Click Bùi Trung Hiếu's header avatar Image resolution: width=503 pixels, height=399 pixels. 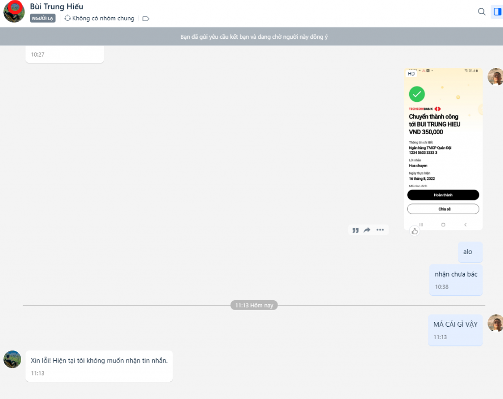pyautogui.click(x=14, y=12)
